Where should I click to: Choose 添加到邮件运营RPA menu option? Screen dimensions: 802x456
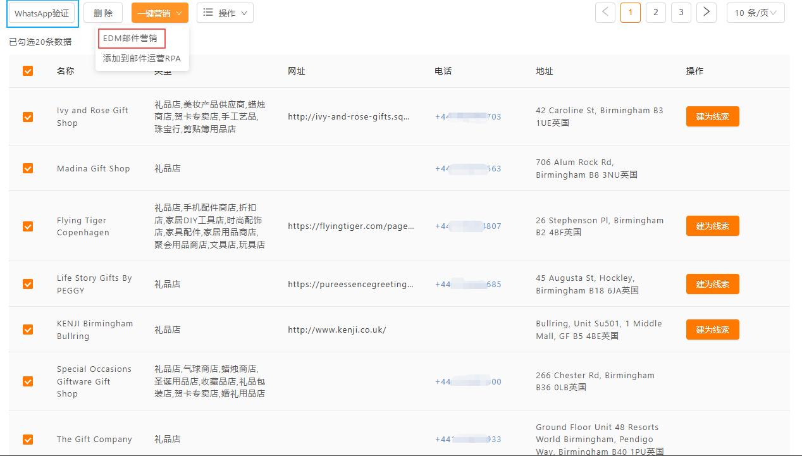click(142, 58)
